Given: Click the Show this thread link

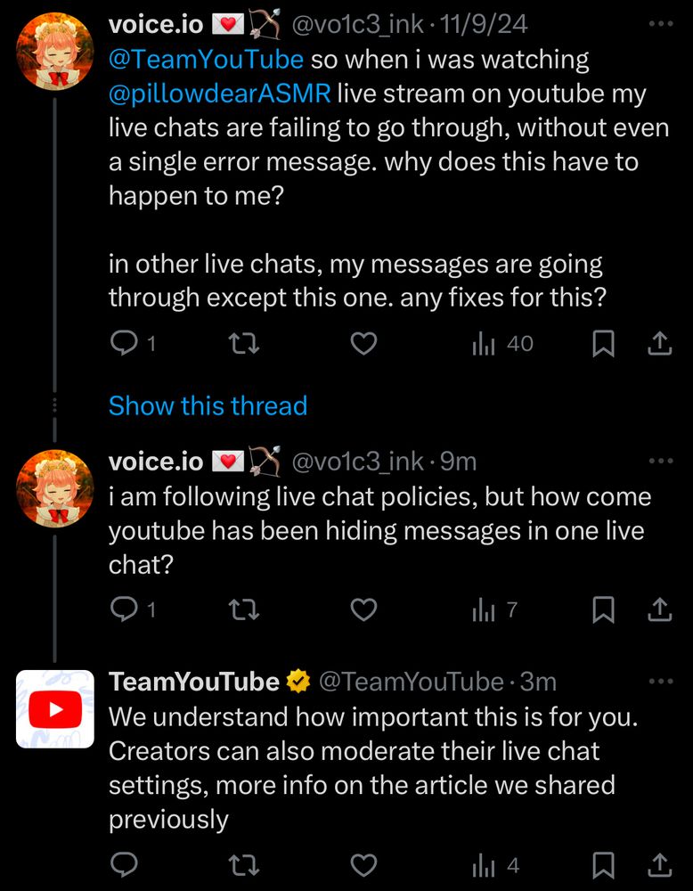Looking at the screenshot, I should (208, 406).
